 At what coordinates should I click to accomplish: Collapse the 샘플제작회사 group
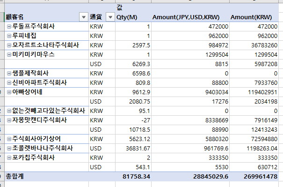(x=9, y=73)
